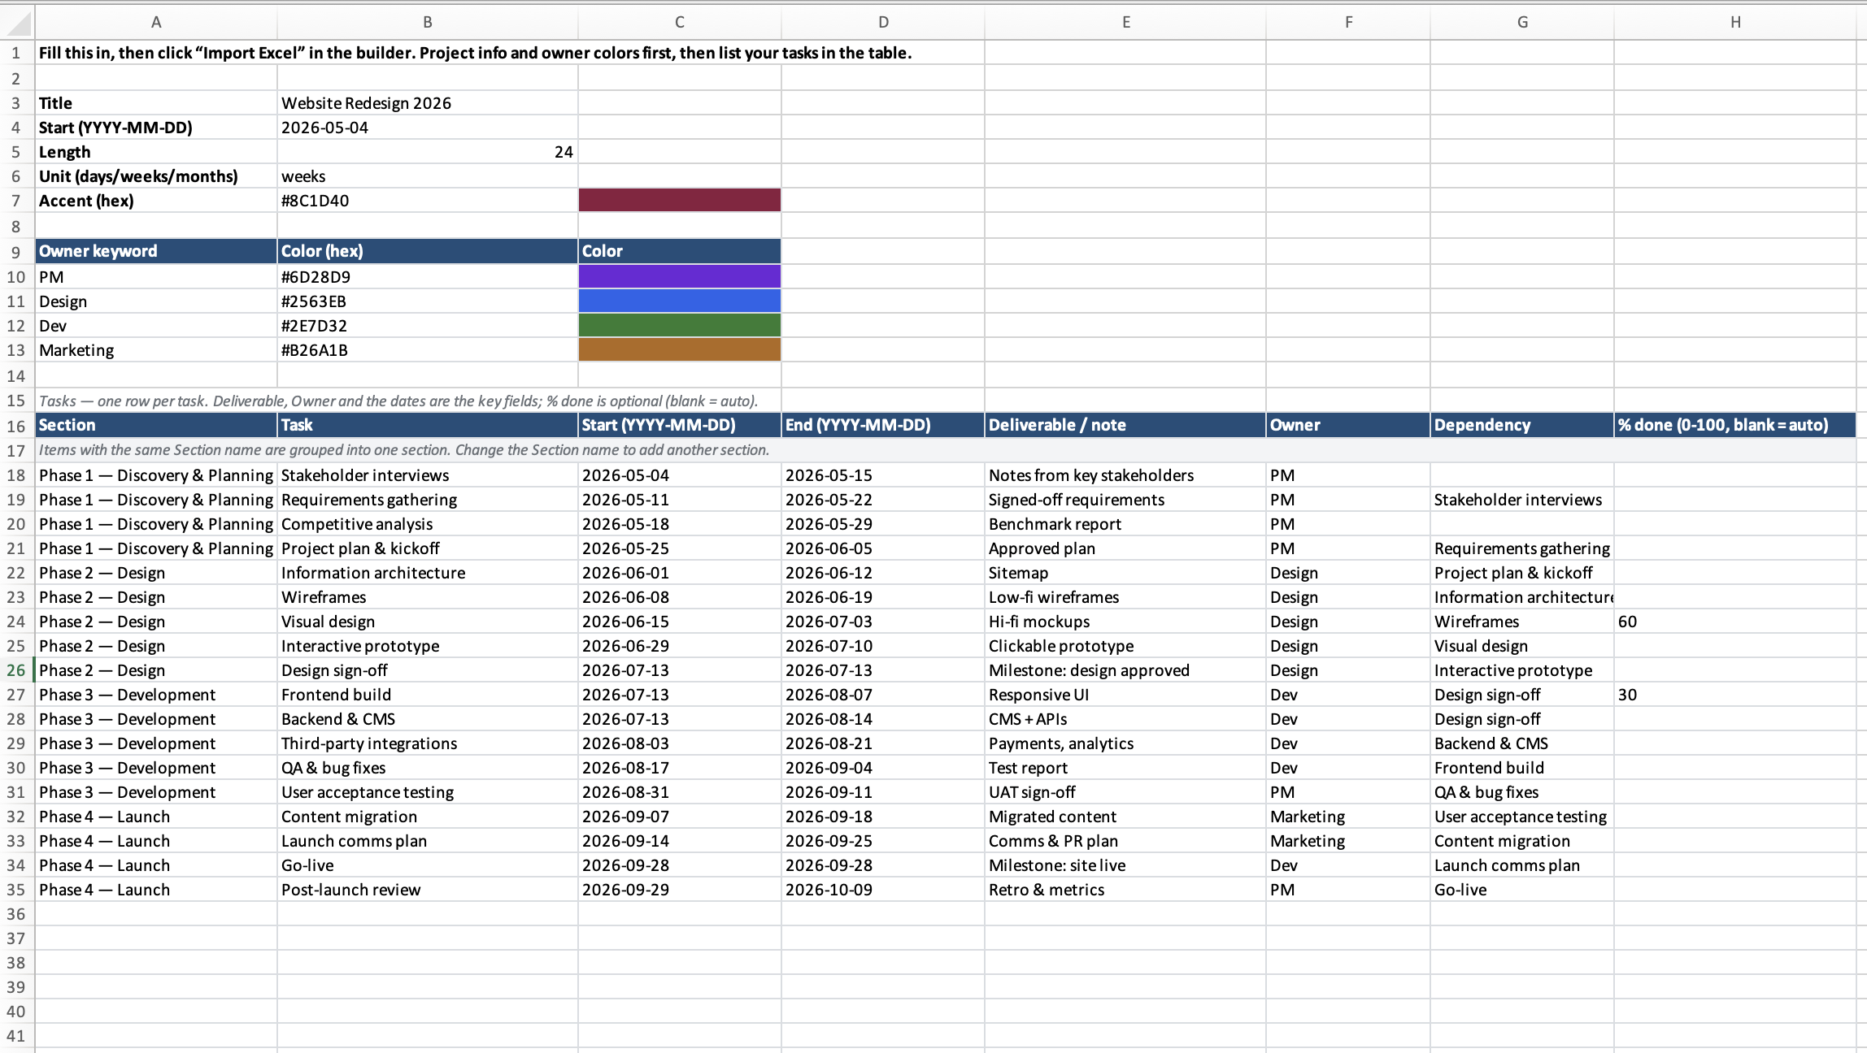Select column A header
Image resolution: width=1867 pixels, height=1053 pixels.
[156, 23]
